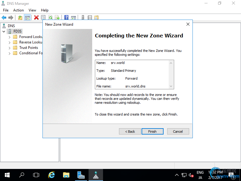Click the muted speaker tray icon
The width and height of the screenshot is (241, 181).
pos(191,175)
